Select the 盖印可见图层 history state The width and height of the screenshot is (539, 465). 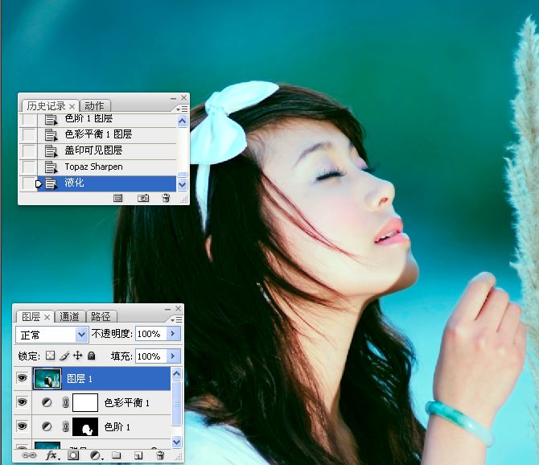click(93, 150)
